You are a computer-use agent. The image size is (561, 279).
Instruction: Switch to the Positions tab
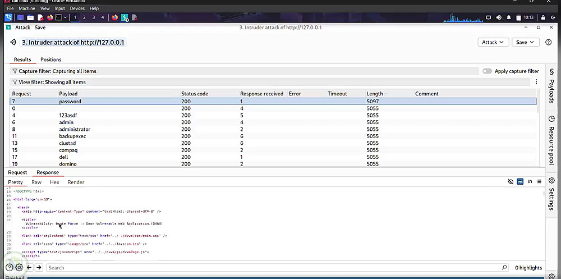coord(51,60)
